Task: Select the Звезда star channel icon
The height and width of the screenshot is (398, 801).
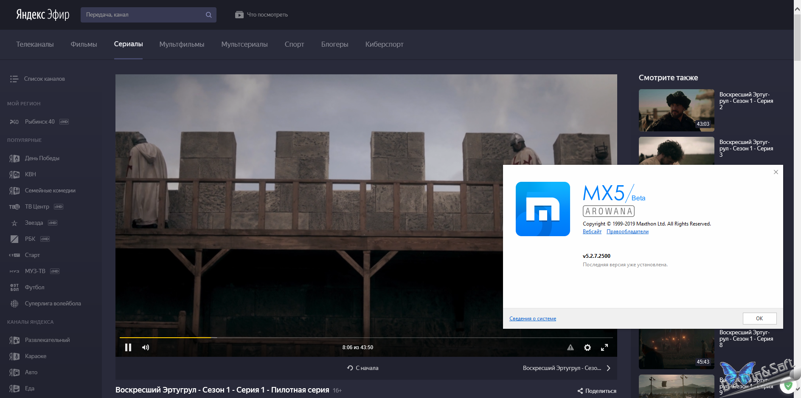Action: [14, 223]
